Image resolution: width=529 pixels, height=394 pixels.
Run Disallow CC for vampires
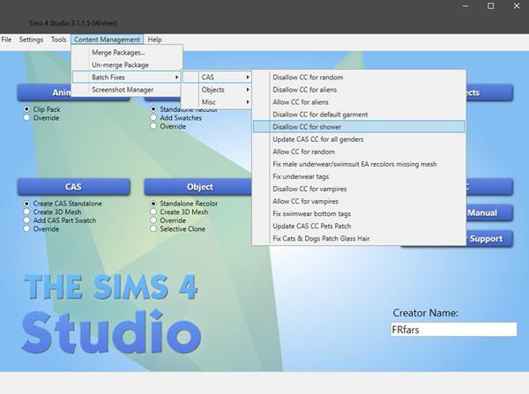coord(359,189)
